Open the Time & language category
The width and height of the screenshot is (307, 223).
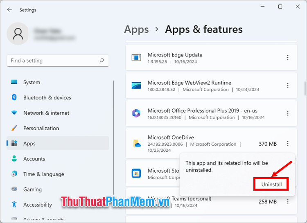click(x=58, y=174)
